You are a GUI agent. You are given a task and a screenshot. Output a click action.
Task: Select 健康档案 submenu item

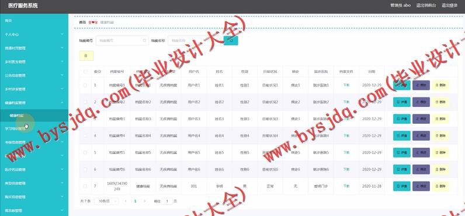(x=34, y=116)
